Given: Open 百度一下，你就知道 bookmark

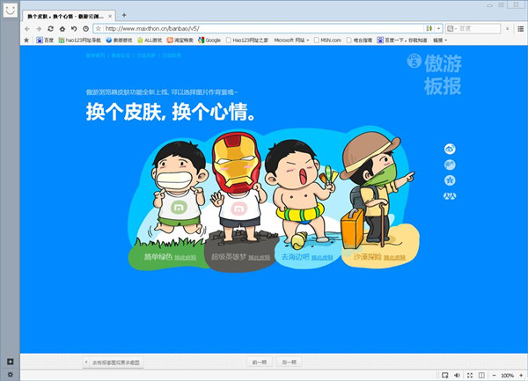Looking at the screenshot, I should 402,40.
